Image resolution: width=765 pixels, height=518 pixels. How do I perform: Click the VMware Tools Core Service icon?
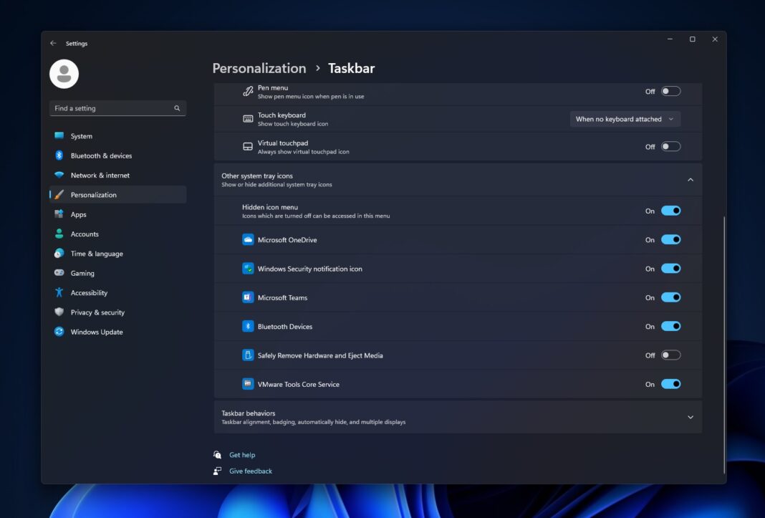pos(247,383)
